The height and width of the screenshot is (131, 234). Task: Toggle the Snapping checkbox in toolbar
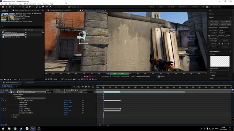[x=69, y=7]
